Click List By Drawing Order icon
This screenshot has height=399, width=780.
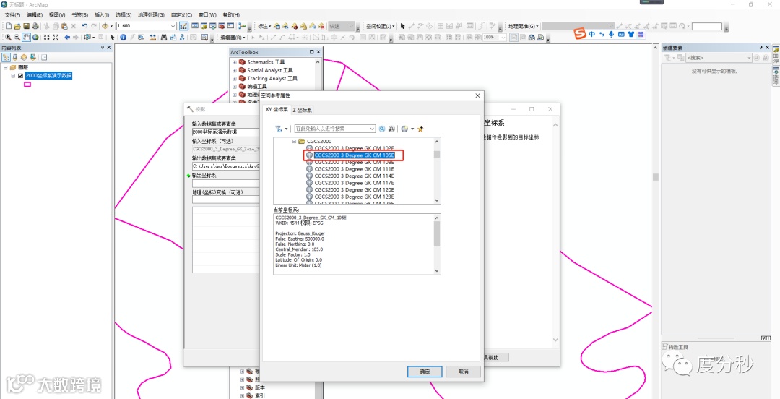[x=6, y=57]
